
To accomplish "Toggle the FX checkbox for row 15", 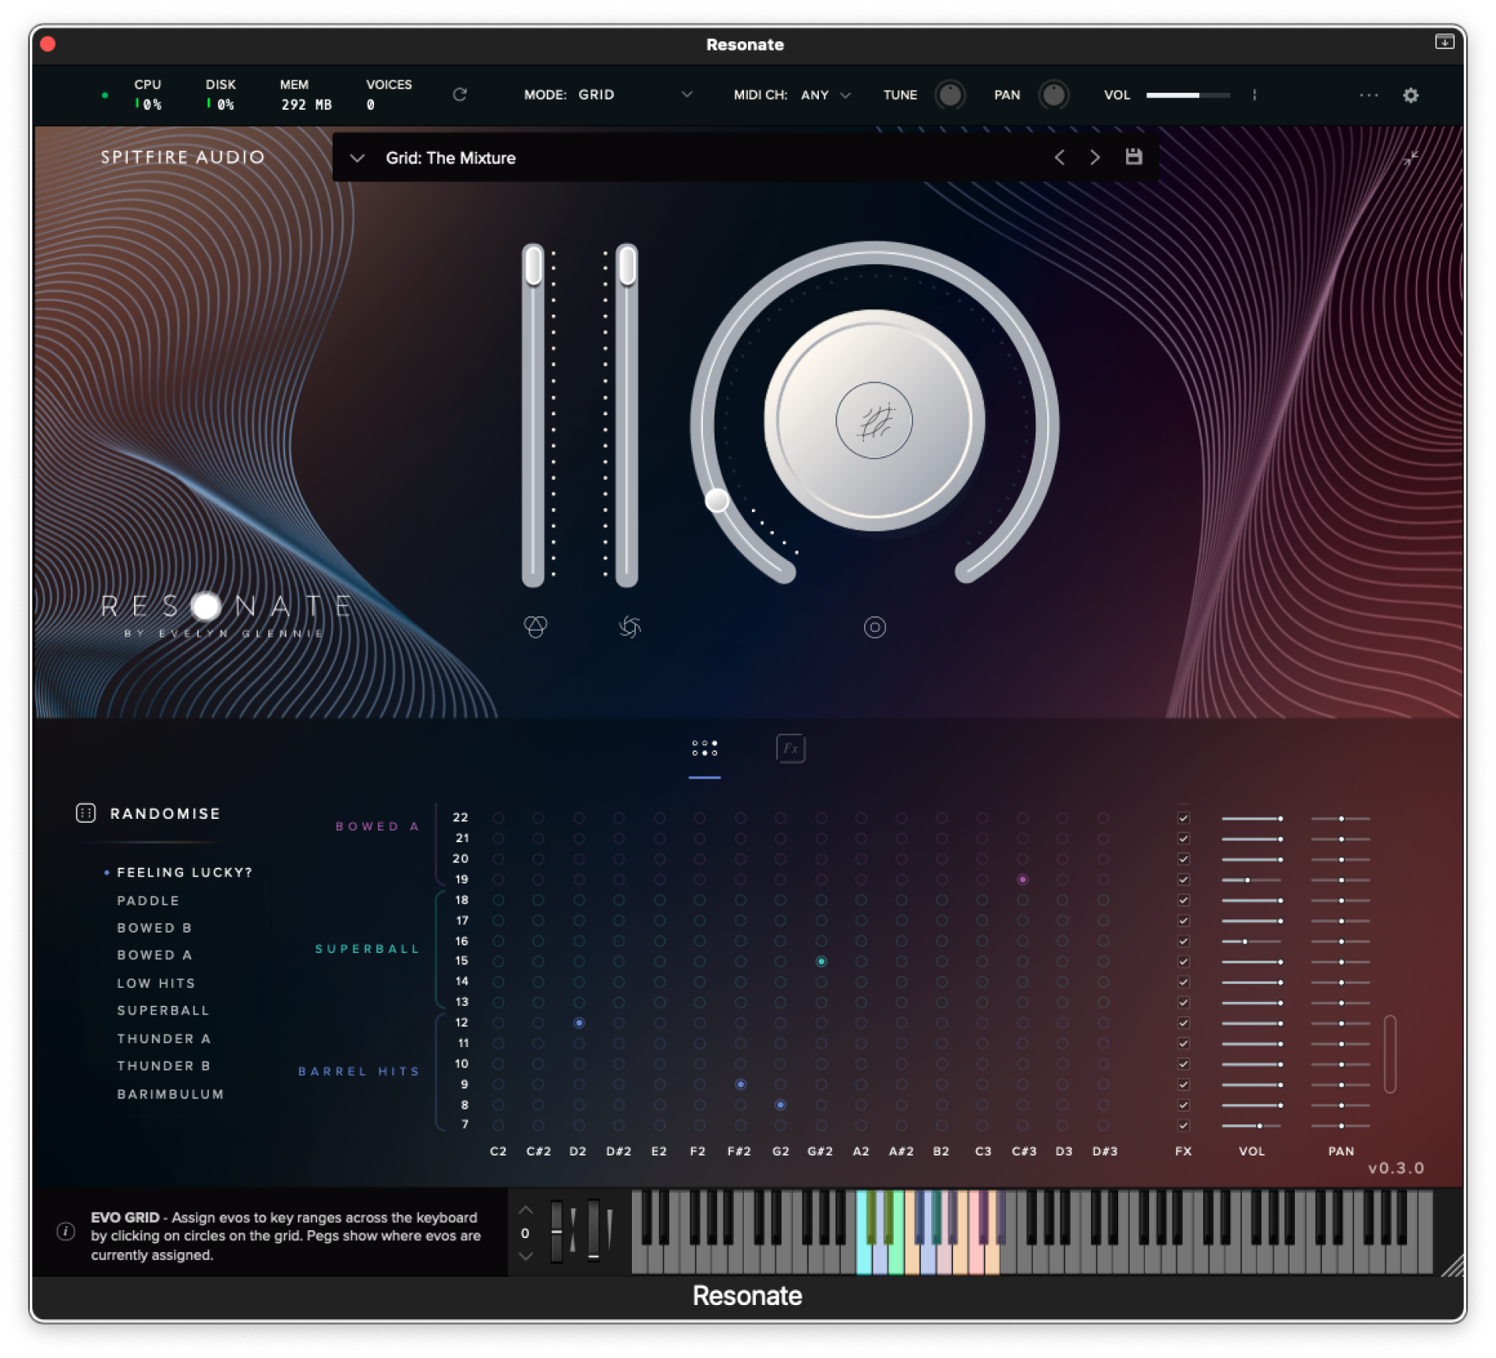I will click(x=1184, y=961).
